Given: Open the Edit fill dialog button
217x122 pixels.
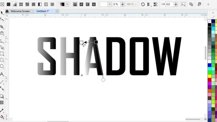Looking at the screenshot, I should (x=199, y=4).
